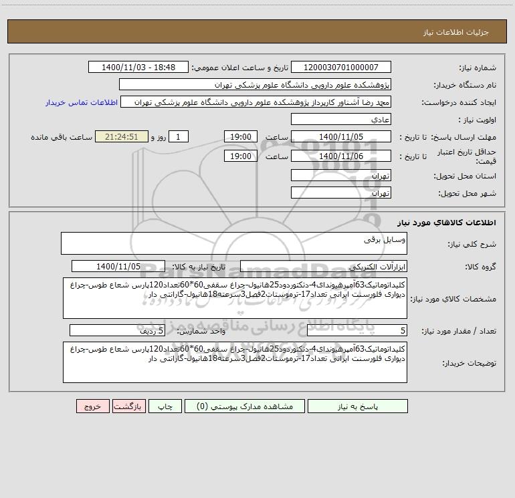
Task: Click the buyer notes text area
Action: [x=235, y=362]
